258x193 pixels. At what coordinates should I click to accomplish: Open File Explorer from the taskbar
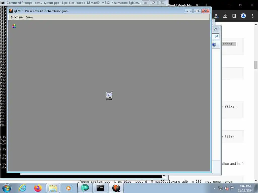pyautogui.click(x=53, y=188)
